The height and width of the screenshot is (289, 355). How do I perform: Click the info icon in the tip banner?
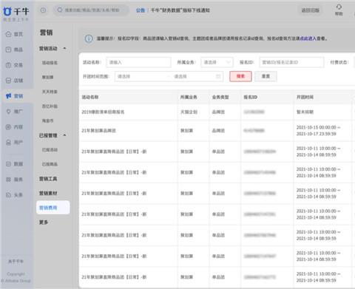(89, 38)
